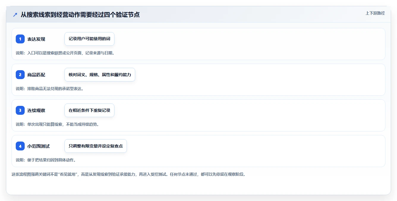Image resolution: width=397 pixels, height=201 pixels.
Task: Click the 小范围测试 step title
Action: [38, 146]
